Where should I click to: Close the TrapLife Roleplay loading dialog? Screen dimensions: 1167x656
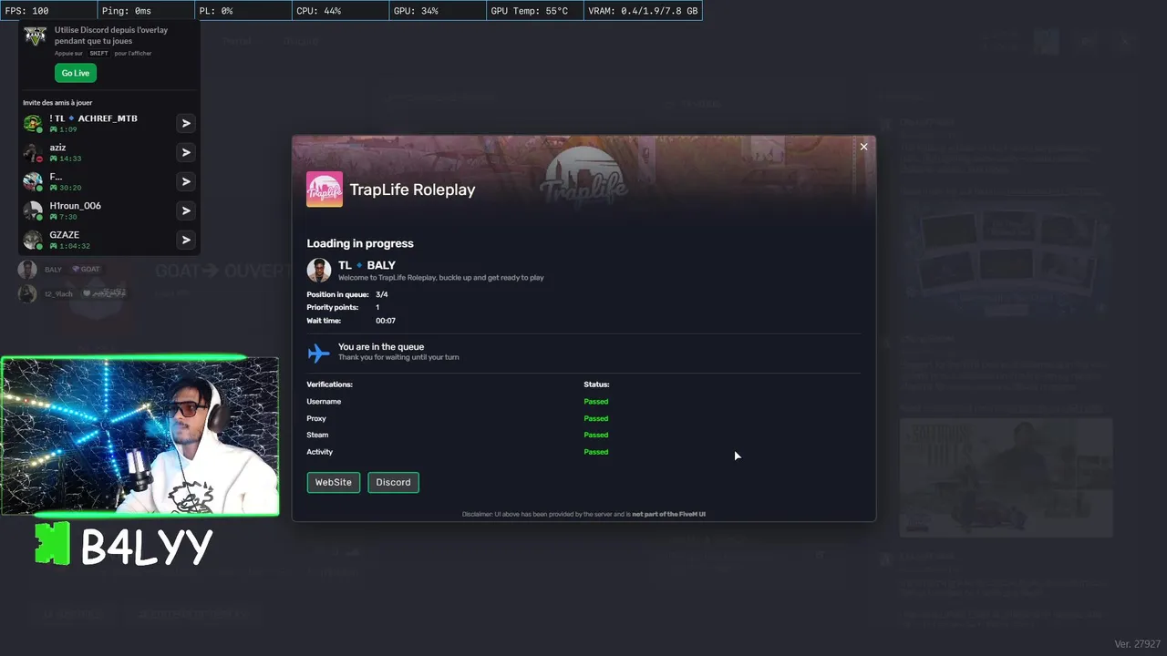pos(863,147)
